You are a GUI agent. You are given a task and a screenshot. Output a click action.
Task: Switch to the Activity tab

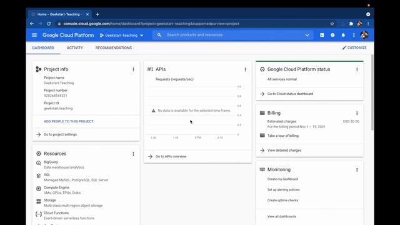(75, 47)
